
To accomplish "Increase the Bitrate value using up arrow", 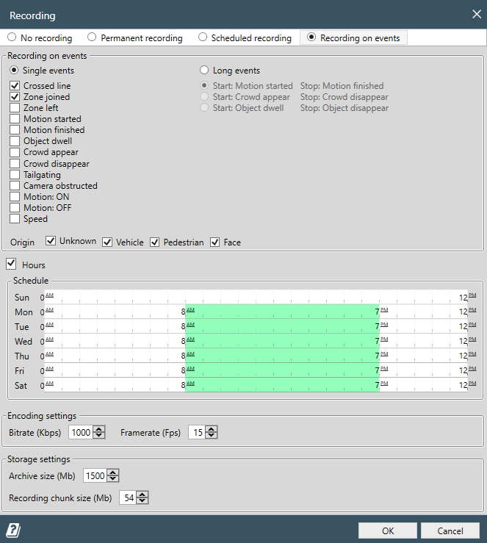I will pyautogui.click(x=100, y=429).
